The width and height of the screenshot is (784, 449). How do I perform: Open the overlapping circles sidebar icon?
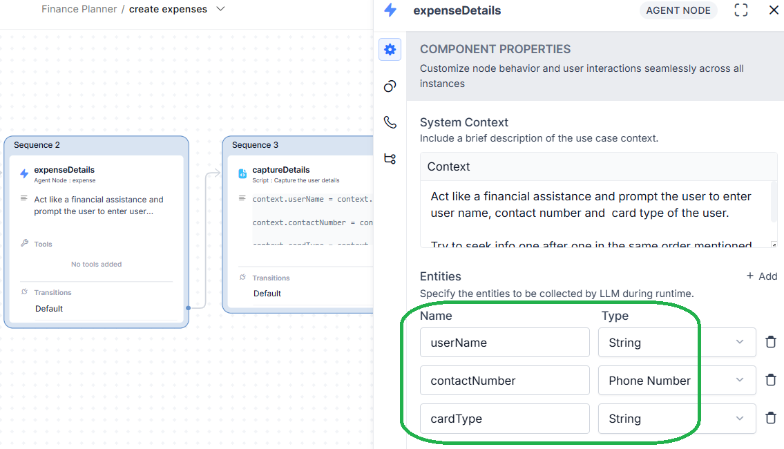tap(390, 86)
